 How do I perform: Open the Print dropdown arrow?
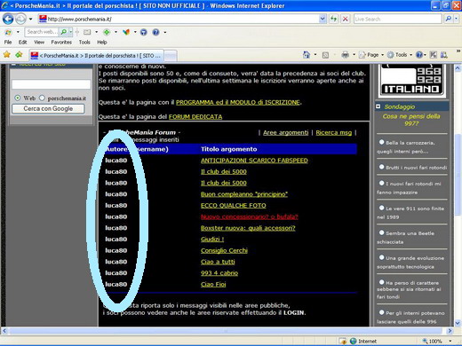coord(354,55)
